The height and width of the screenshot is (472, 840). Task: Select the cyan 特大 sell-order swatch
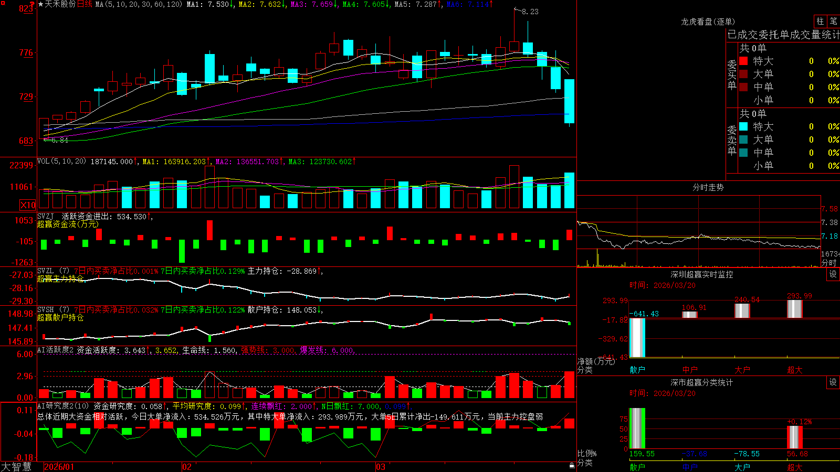pos(743,126)
